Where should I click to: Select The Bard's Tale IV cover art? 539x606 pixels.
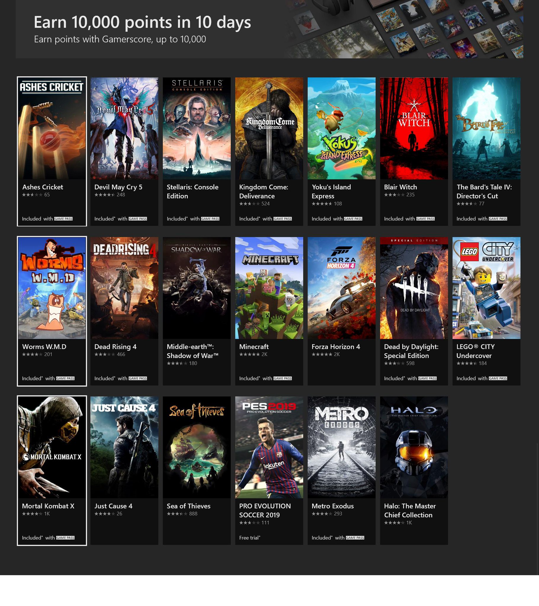pyautogui.click(x=487, y=128)
